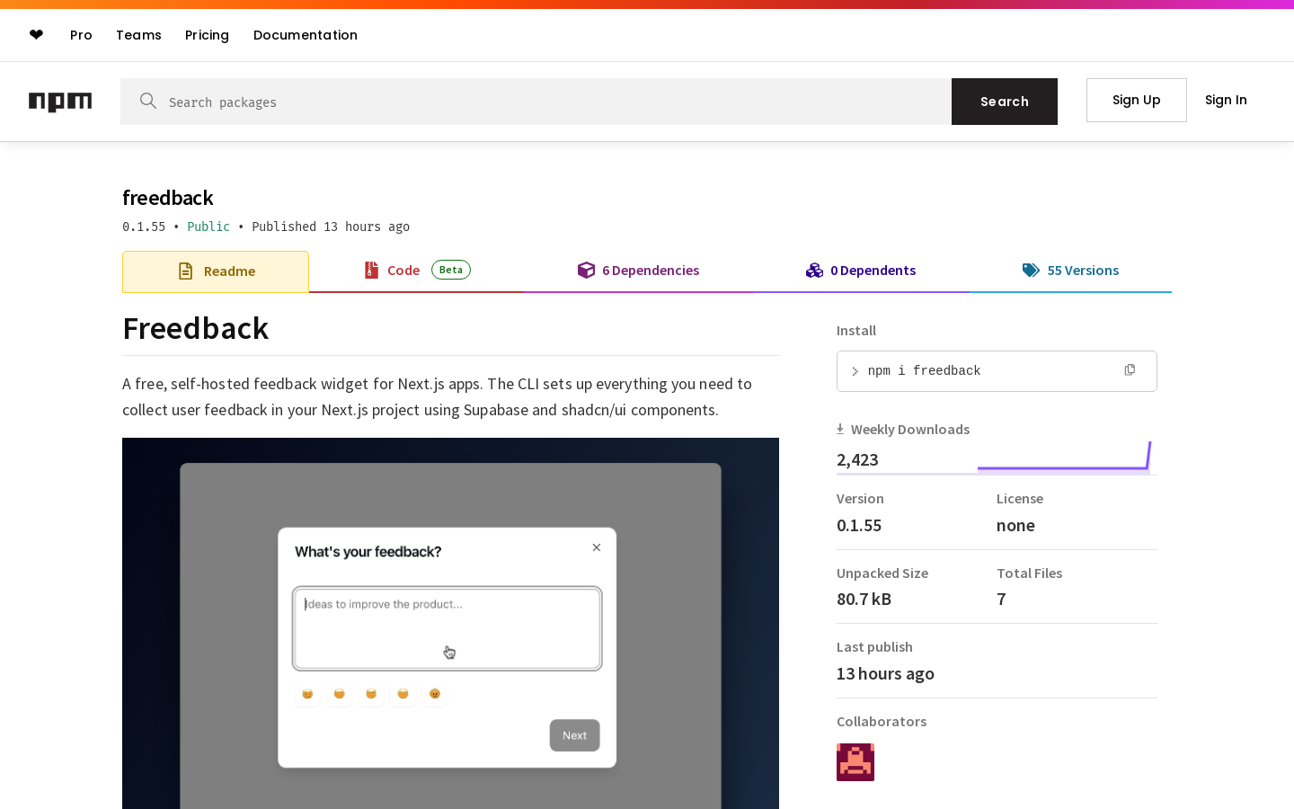Click the 'npm i freedback' install text
This screenshot has width=1294, height=809.
(x=924, y=370)
